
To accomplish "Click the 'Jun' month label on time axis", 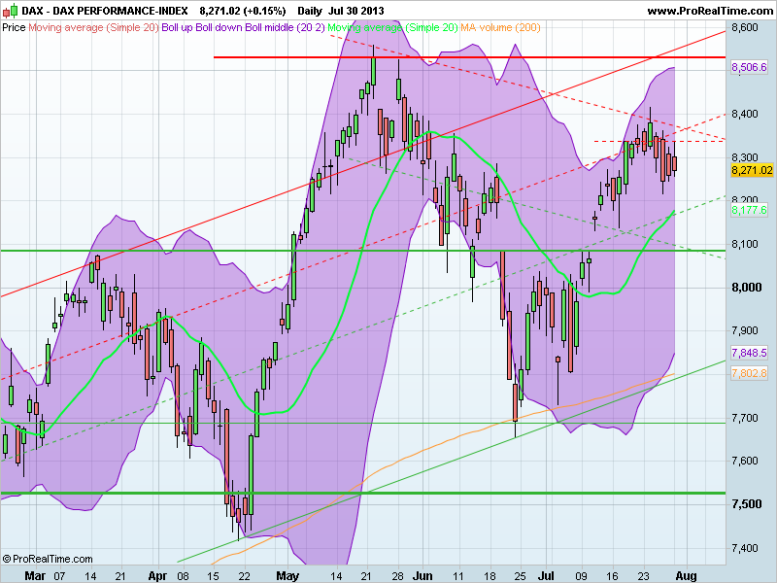I will click(422, 576).
